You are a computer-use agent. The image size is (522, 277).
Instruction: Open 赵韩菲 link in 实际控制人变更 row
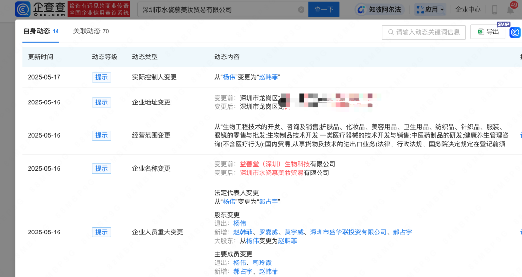point(269,77)
